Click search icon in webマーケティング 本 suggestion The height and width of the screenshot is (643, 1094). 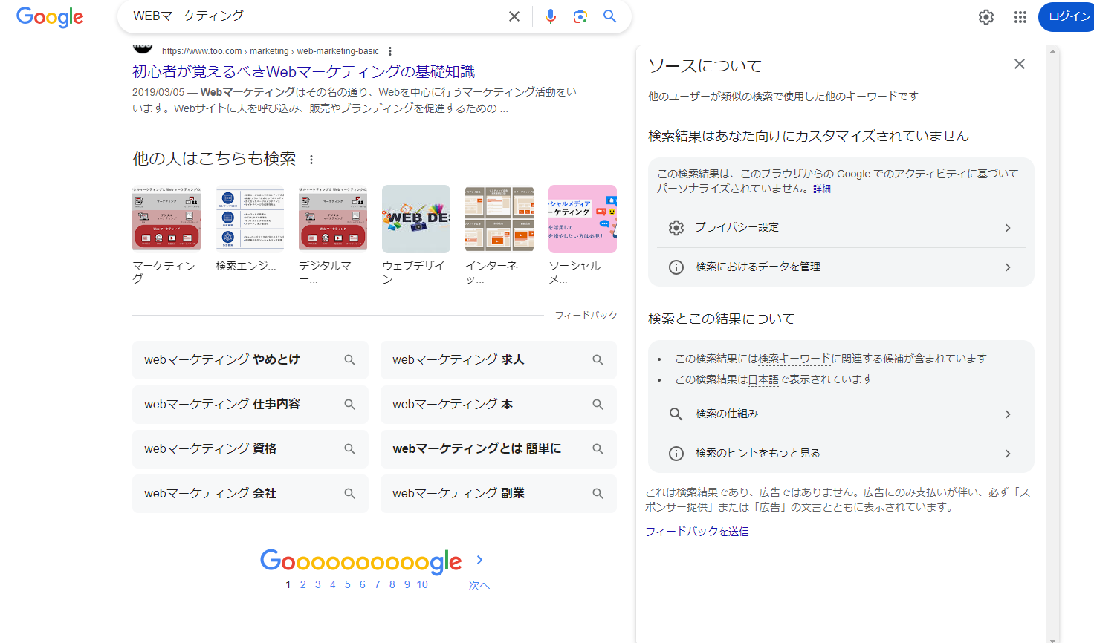pos(598,405)
